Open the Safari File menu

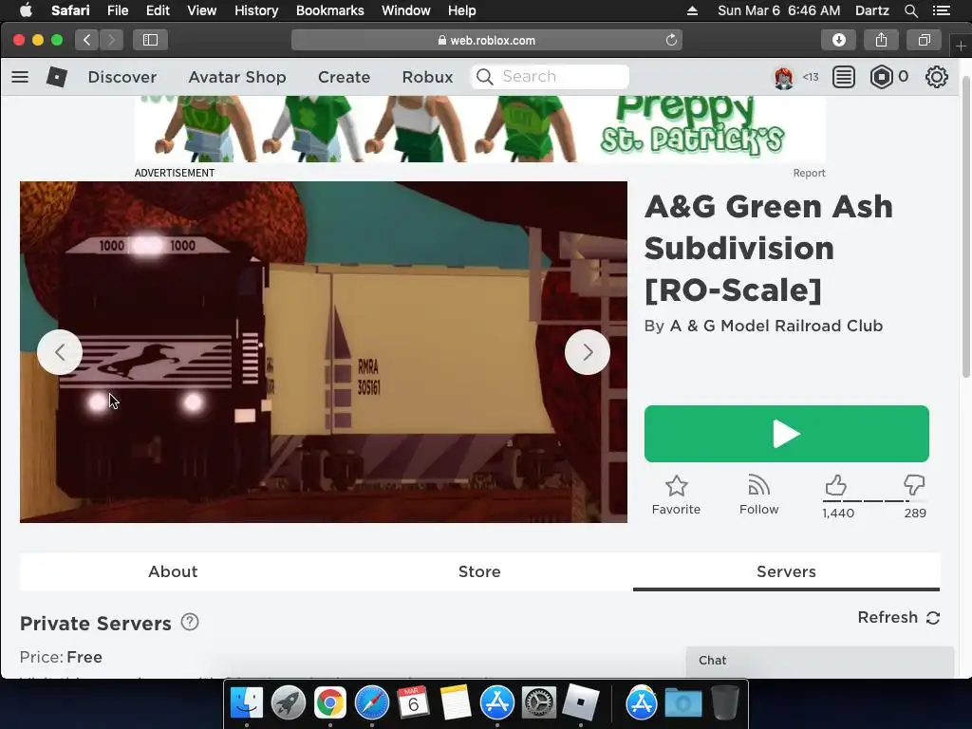click(117, 10)
